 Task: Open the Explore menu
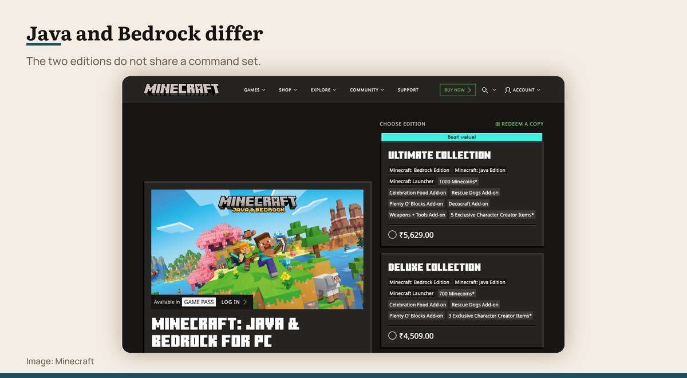(321, 90)
